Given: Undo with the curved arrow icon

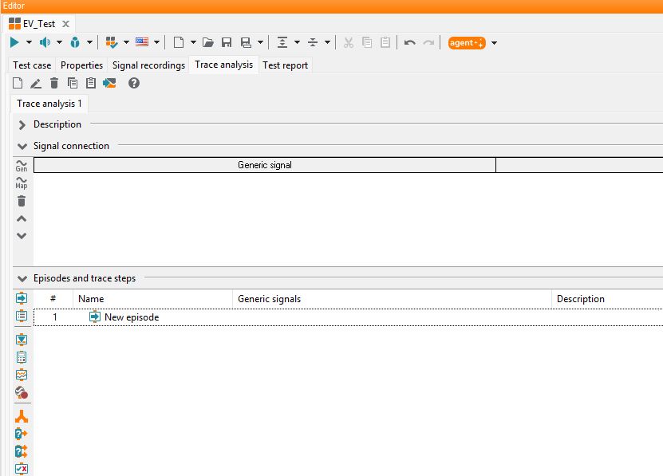Looking at the screenshot, I should tap(410, 42).
